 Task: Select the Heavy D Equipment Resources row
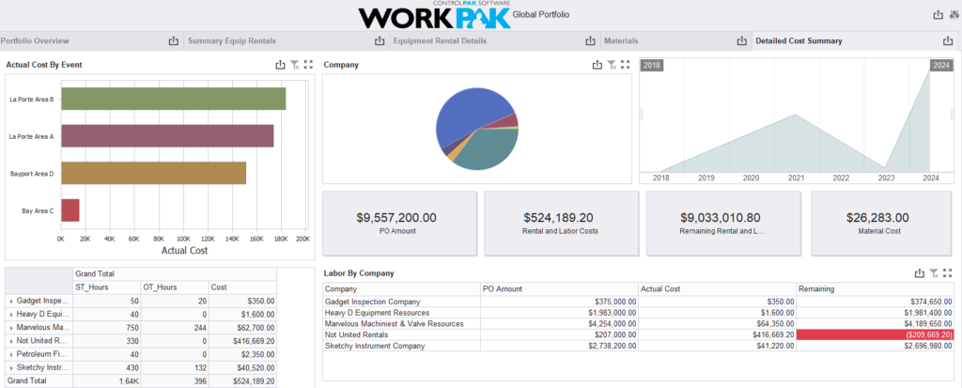639,313
